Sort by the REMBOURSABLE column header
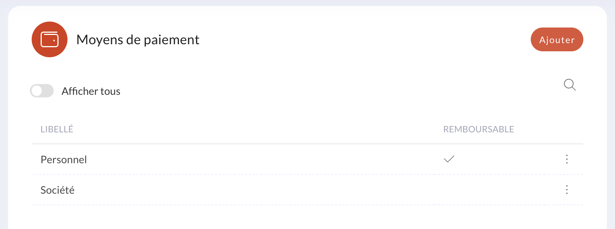Viewport: 615px width, 229px height. coord(479,129)
